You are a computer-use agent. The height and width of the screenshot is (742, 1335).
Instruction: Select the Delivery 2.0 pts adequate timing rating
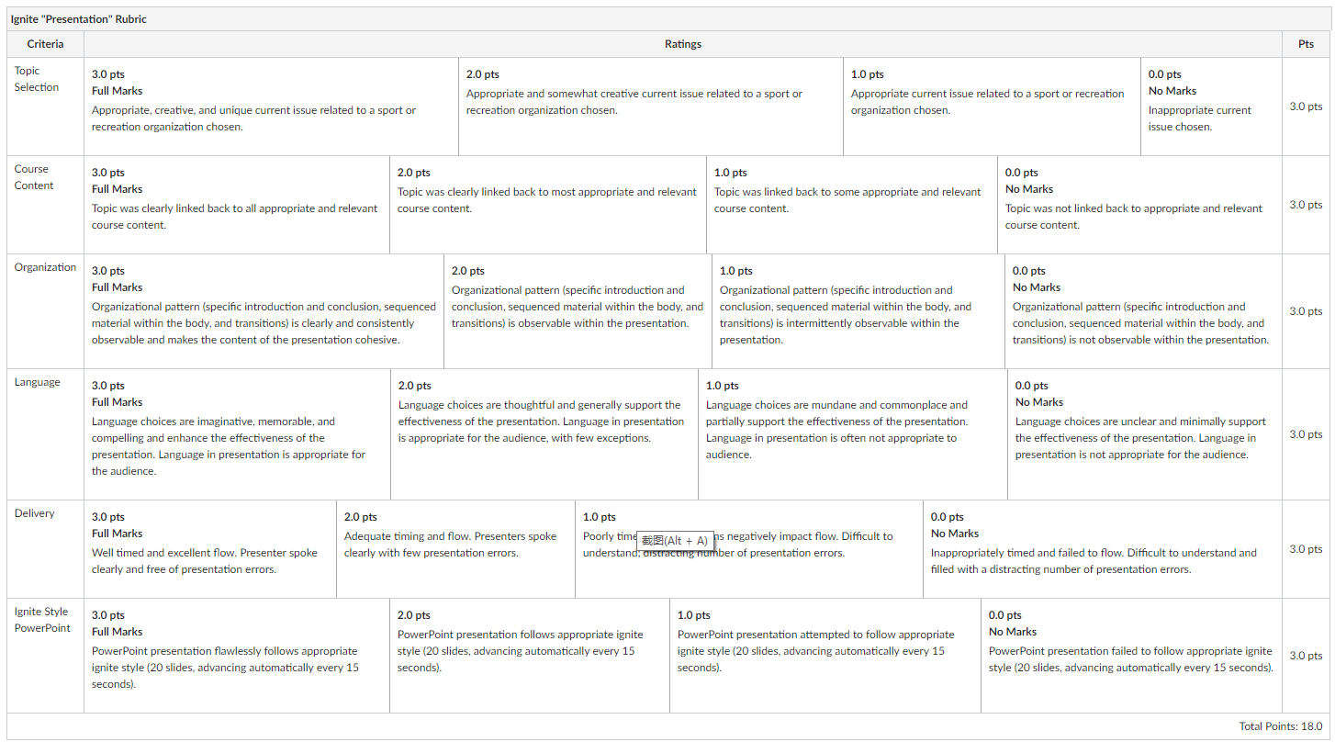tap(456, 549)
